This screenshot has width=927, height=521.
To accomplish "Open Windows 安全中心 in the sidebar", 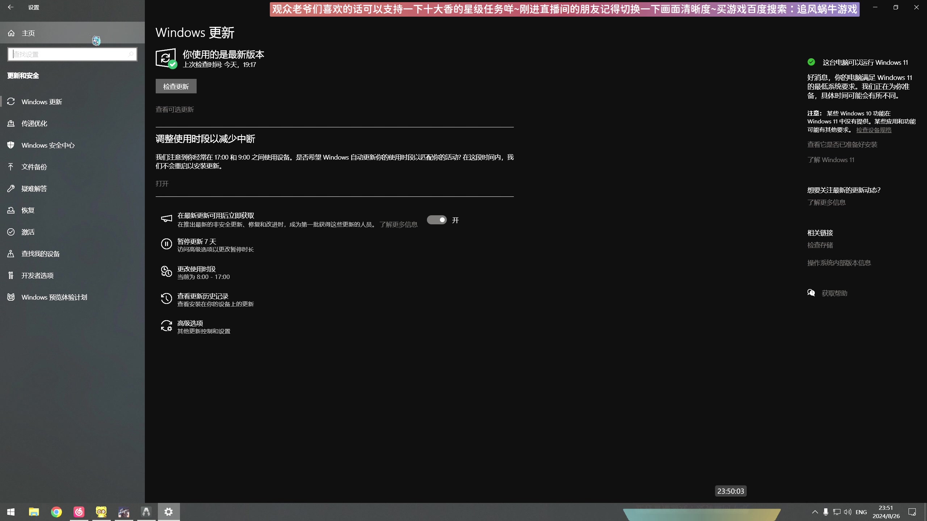I will click(x=72, y=145).
